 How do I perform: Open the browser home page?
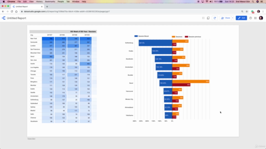click(x=16, y=12)
